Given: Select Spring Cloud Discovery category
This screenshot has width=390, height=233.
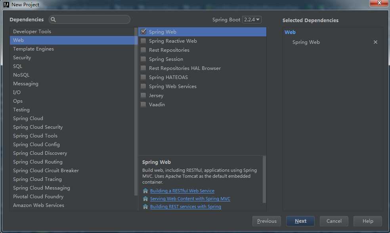Looking at the screenshot, I should [72, 153].
